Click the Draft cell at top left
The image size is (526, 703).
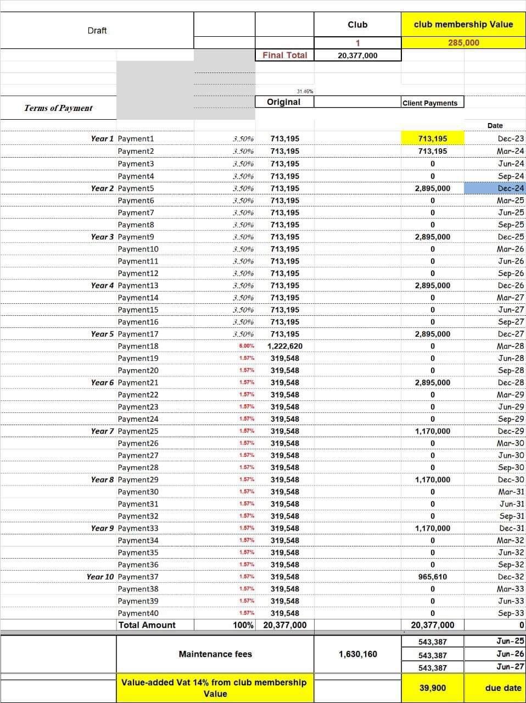[97, 31]
